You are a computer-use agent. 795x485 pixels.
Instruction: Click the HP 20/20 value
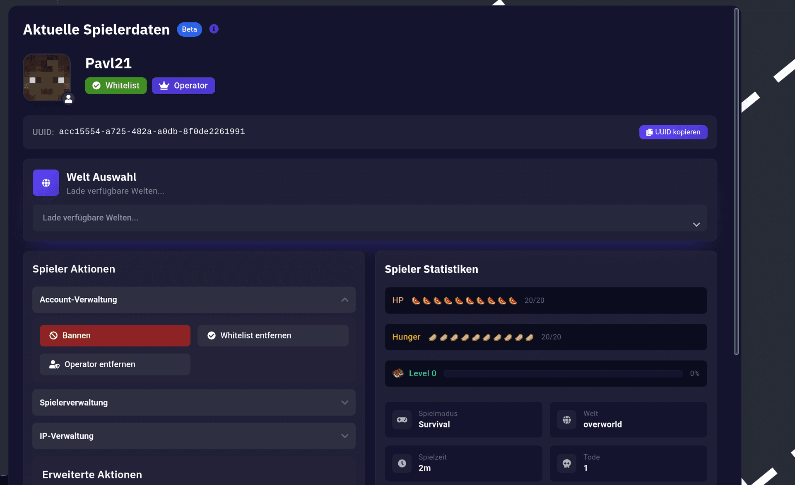(535, 301)
